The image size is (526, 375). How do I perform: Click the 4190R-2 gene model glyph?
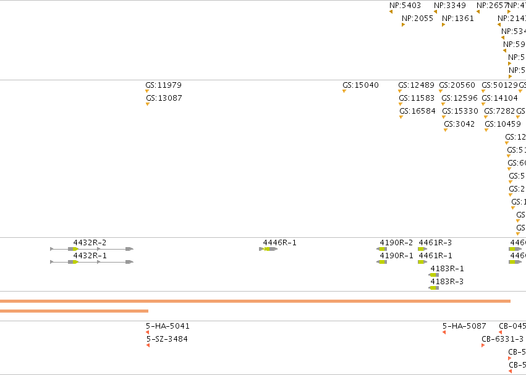tap(381, 249)
